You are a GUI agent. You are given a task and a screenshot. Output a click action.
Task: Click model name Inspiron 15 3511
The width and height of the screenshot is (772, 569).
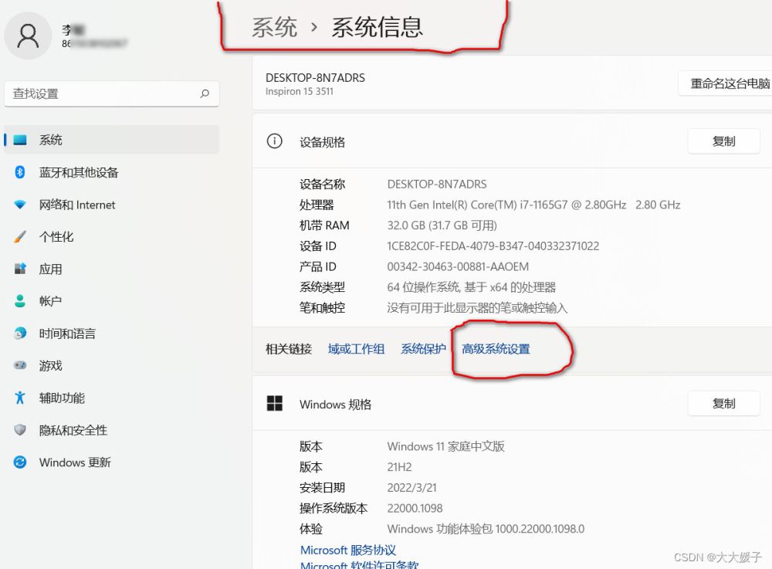pos(300,92)
